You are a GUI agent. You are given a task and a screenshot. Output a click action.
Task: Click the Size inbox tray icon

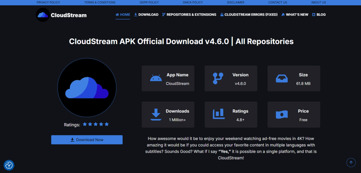(x=282, y=78)
